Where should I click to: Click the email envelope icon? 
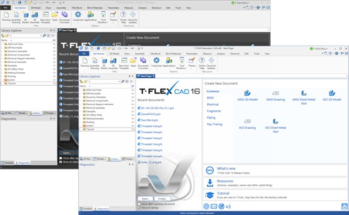(x=214, y=206)
